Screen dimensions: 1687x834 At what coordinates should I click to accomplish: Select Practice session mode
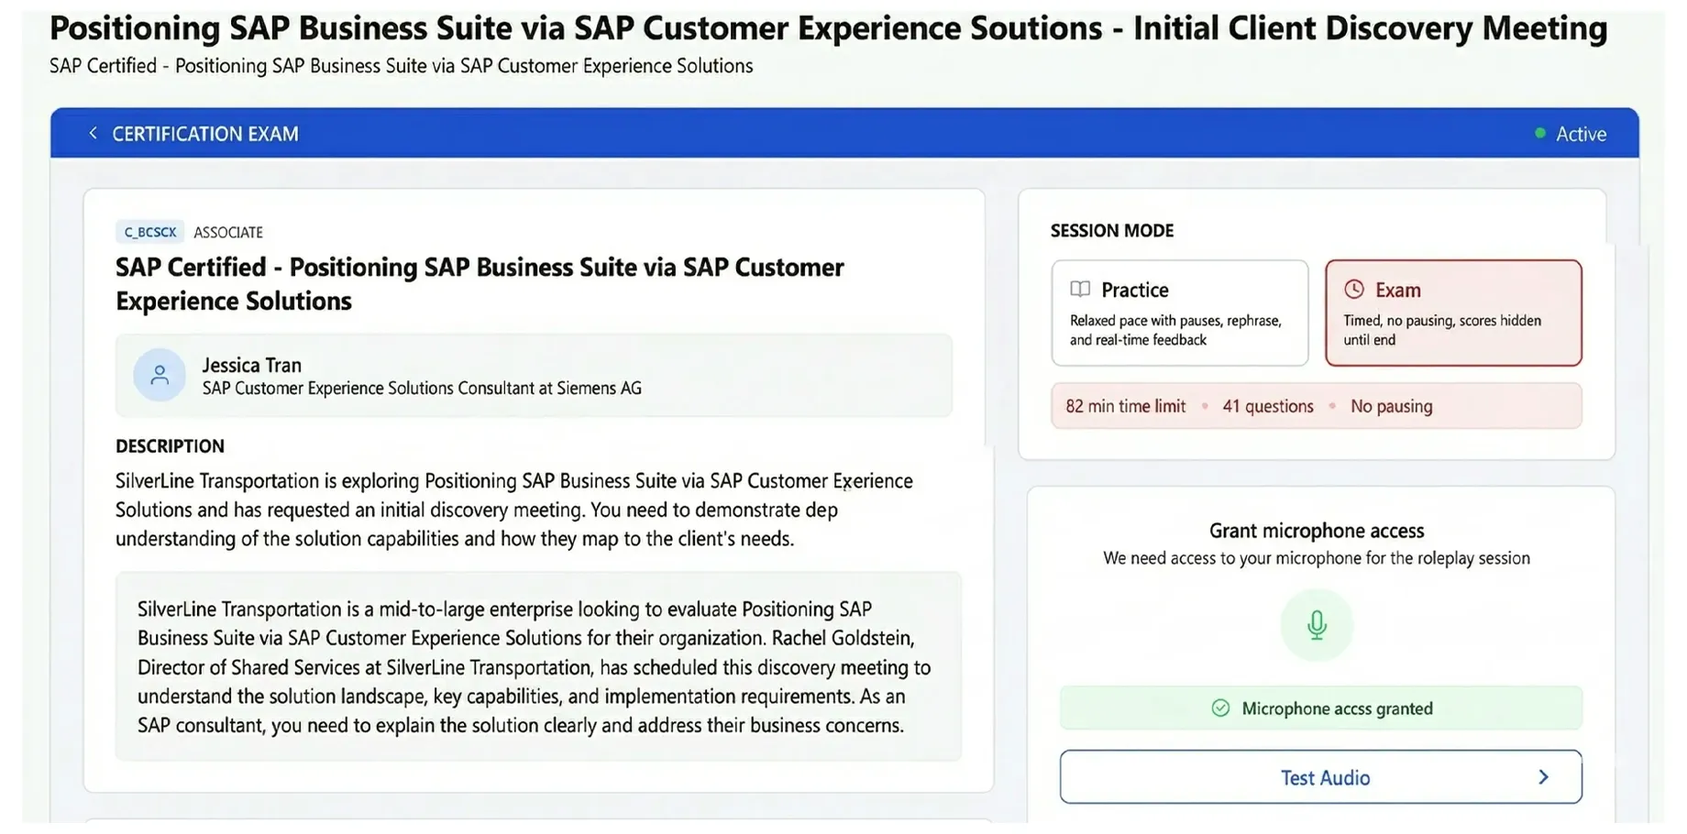[x=1179, y=313]
